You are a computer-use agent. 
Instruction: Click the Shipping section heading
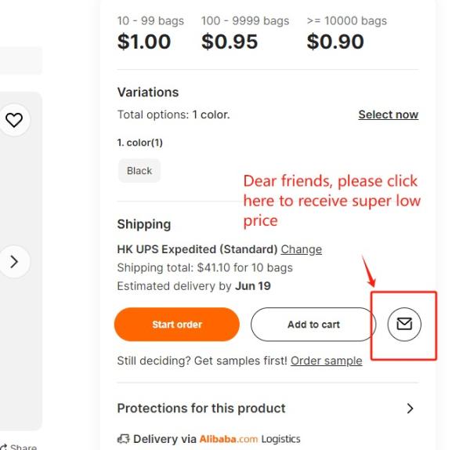[x=144, y=224]
